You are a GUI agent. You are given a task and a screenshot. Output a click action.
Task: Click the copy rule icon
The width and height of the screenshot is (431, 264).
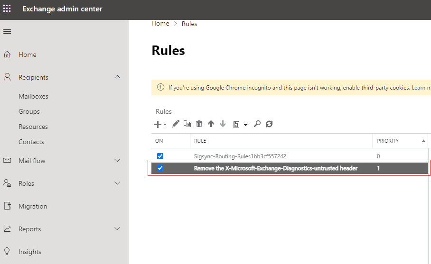click(x=187, y=124)
